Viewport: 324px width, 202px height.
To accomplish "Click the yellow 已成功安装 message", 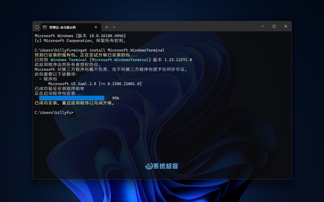I will (74, 103).
